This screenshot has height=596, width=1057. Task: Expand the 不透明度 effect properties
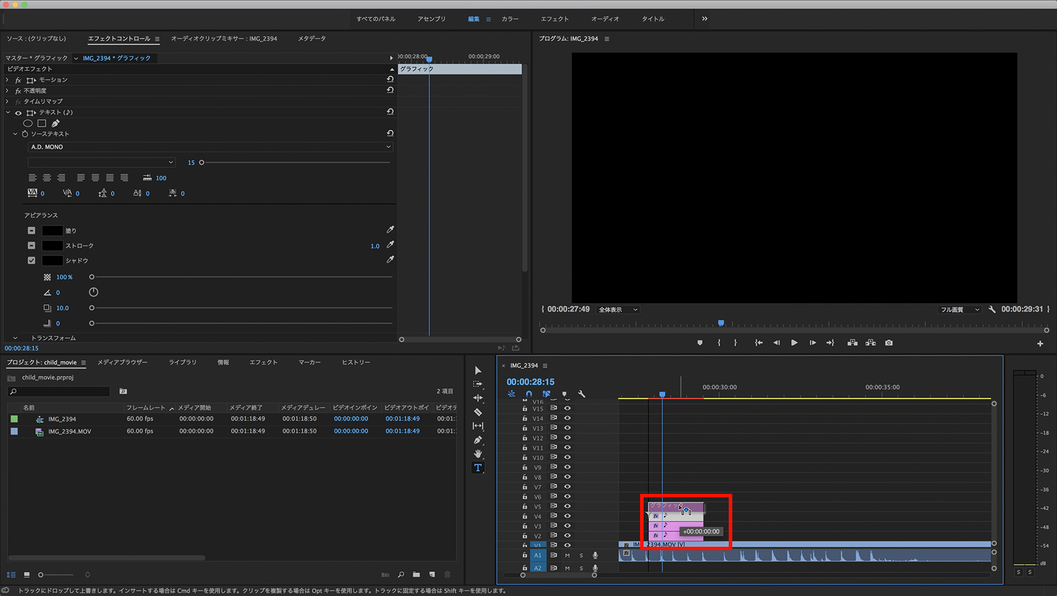8,90
